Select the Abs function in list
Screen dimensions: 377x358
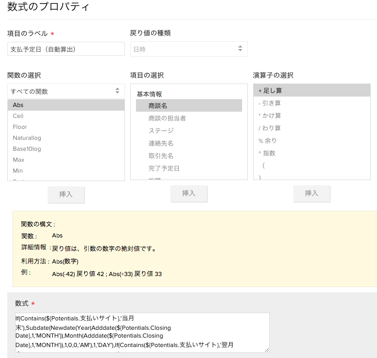click(x=66, y=105)
